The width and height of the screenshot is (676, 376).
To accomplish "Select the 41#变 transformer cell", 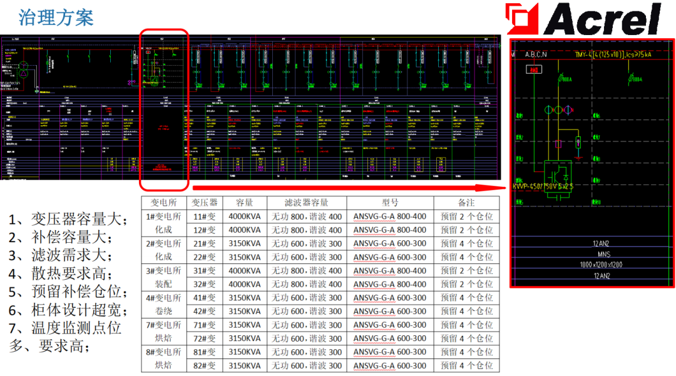I will 204,298.
